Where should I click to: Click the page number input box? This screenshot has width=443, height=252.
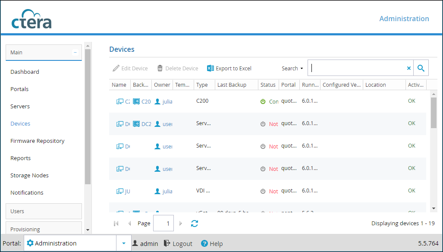point(163,223)
